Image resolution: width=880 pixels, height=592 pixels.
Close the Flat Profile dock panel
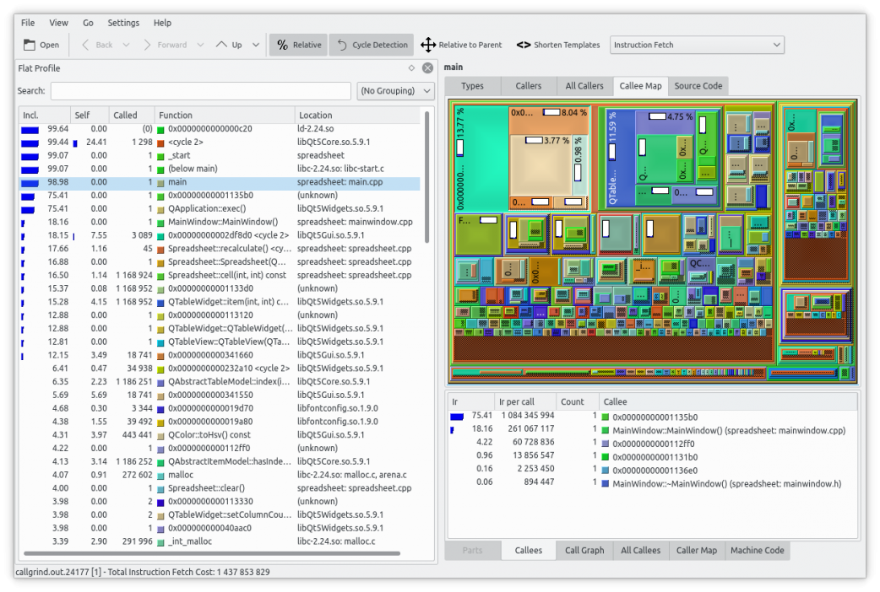[x=427, y=68]
